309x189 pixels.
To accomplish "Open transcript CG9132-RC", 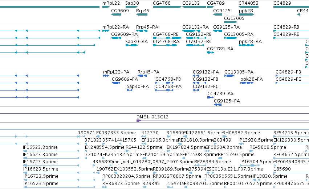I will click(195, 45).
